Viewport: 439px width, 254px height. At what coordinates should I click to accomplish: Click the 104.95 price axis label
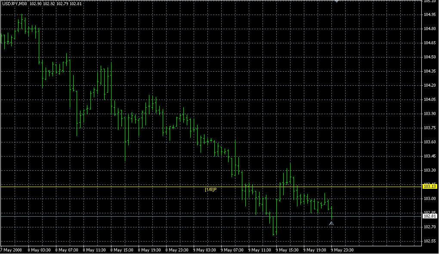point(430,15)
